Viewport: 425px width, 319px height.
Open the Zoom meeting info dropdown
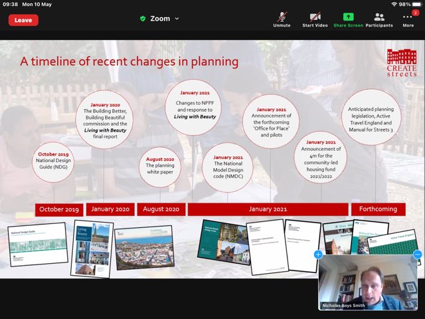pyautogui.click(x=177, y=19)
